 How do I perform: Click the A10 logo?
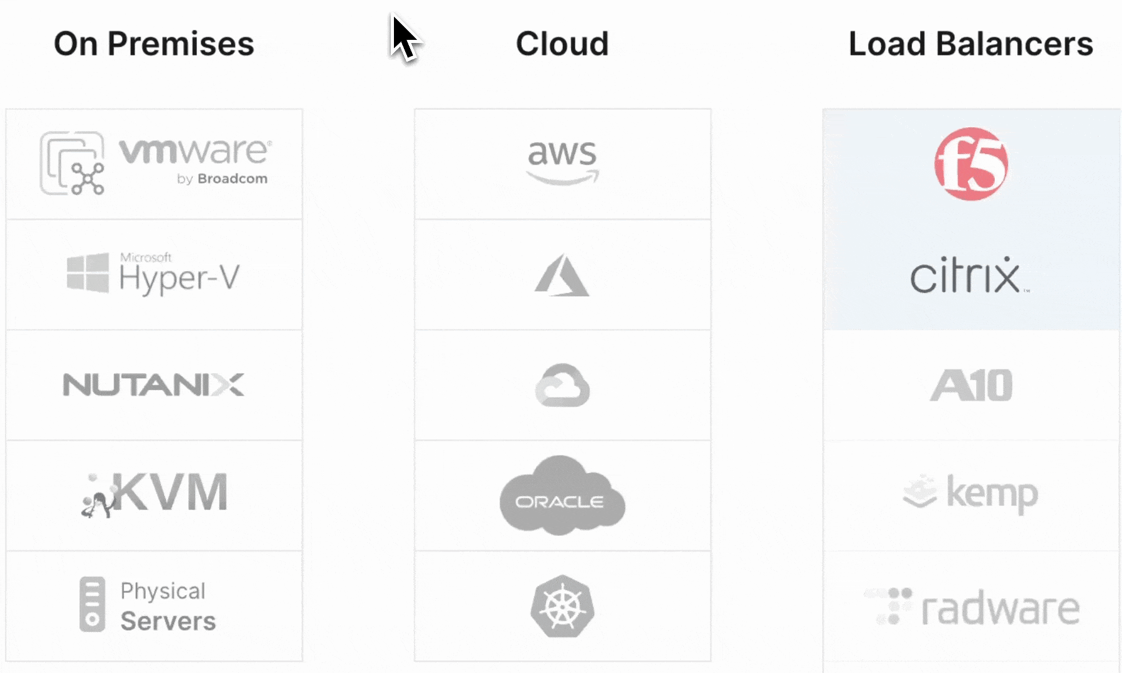click(x=971, y=385)
